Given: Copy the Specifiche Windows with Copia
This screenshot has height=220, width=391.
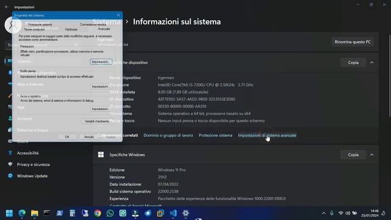Looking at the screenshot, I should pos(353,155).
